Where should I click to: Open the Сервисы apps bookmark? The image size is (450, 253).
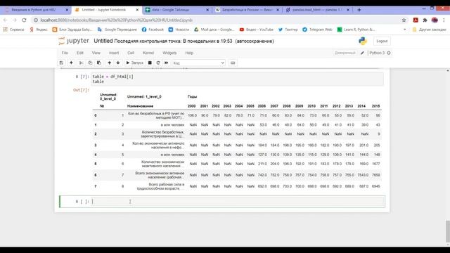click(14, 30)
